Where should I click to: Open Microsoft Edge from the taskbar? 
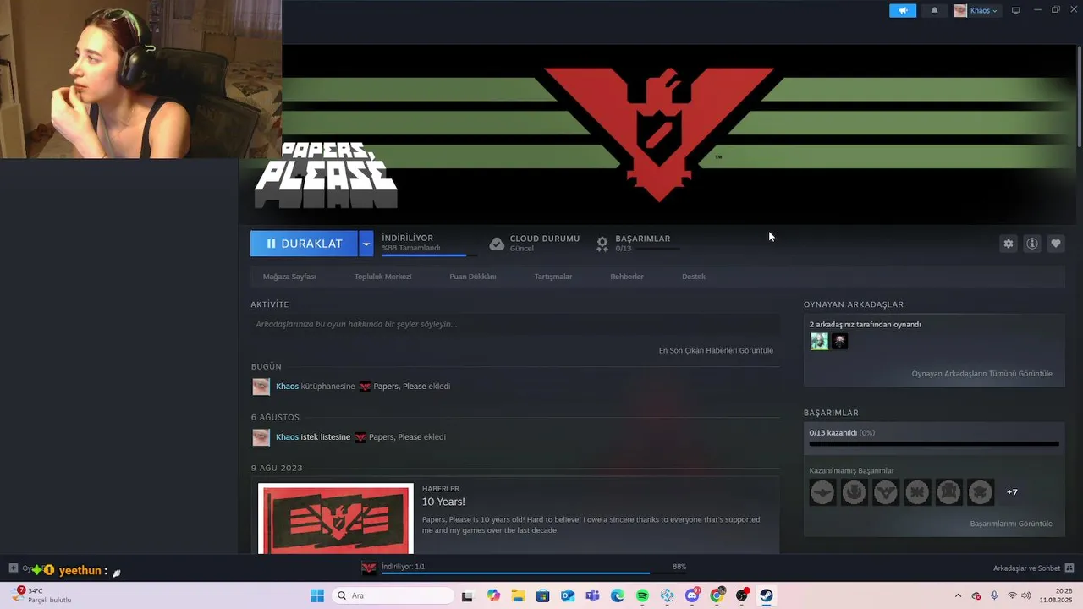click(618, 595)
